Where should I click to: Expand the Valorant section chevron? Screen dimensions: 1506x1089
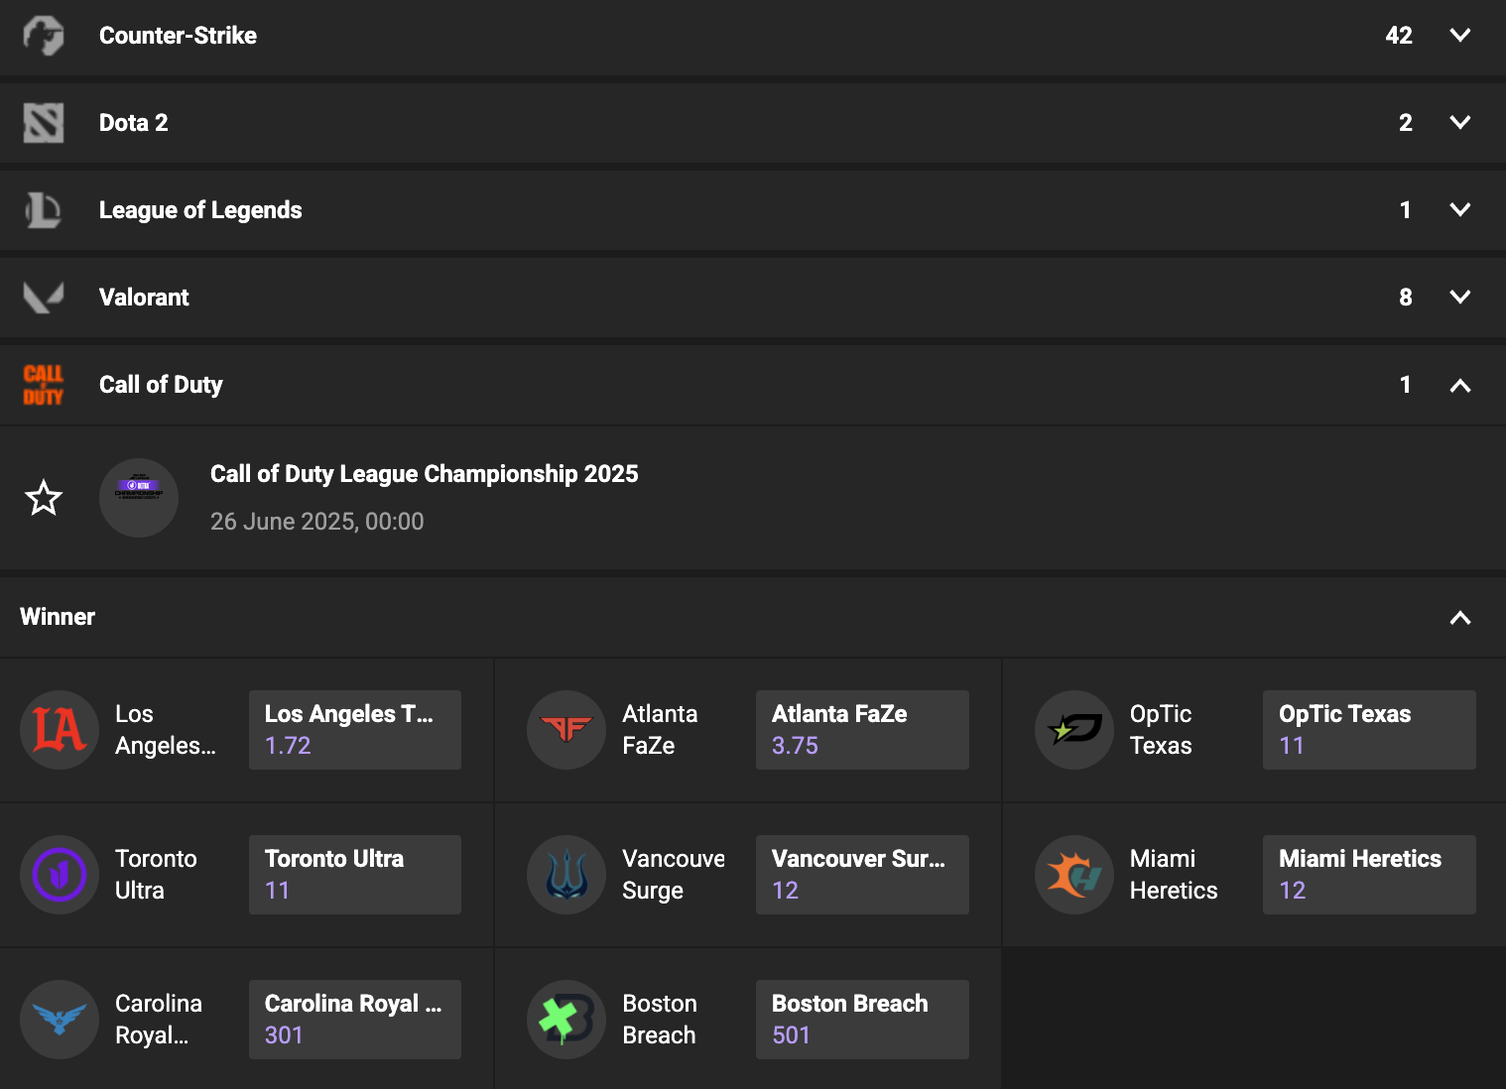tap(1460, 298)
